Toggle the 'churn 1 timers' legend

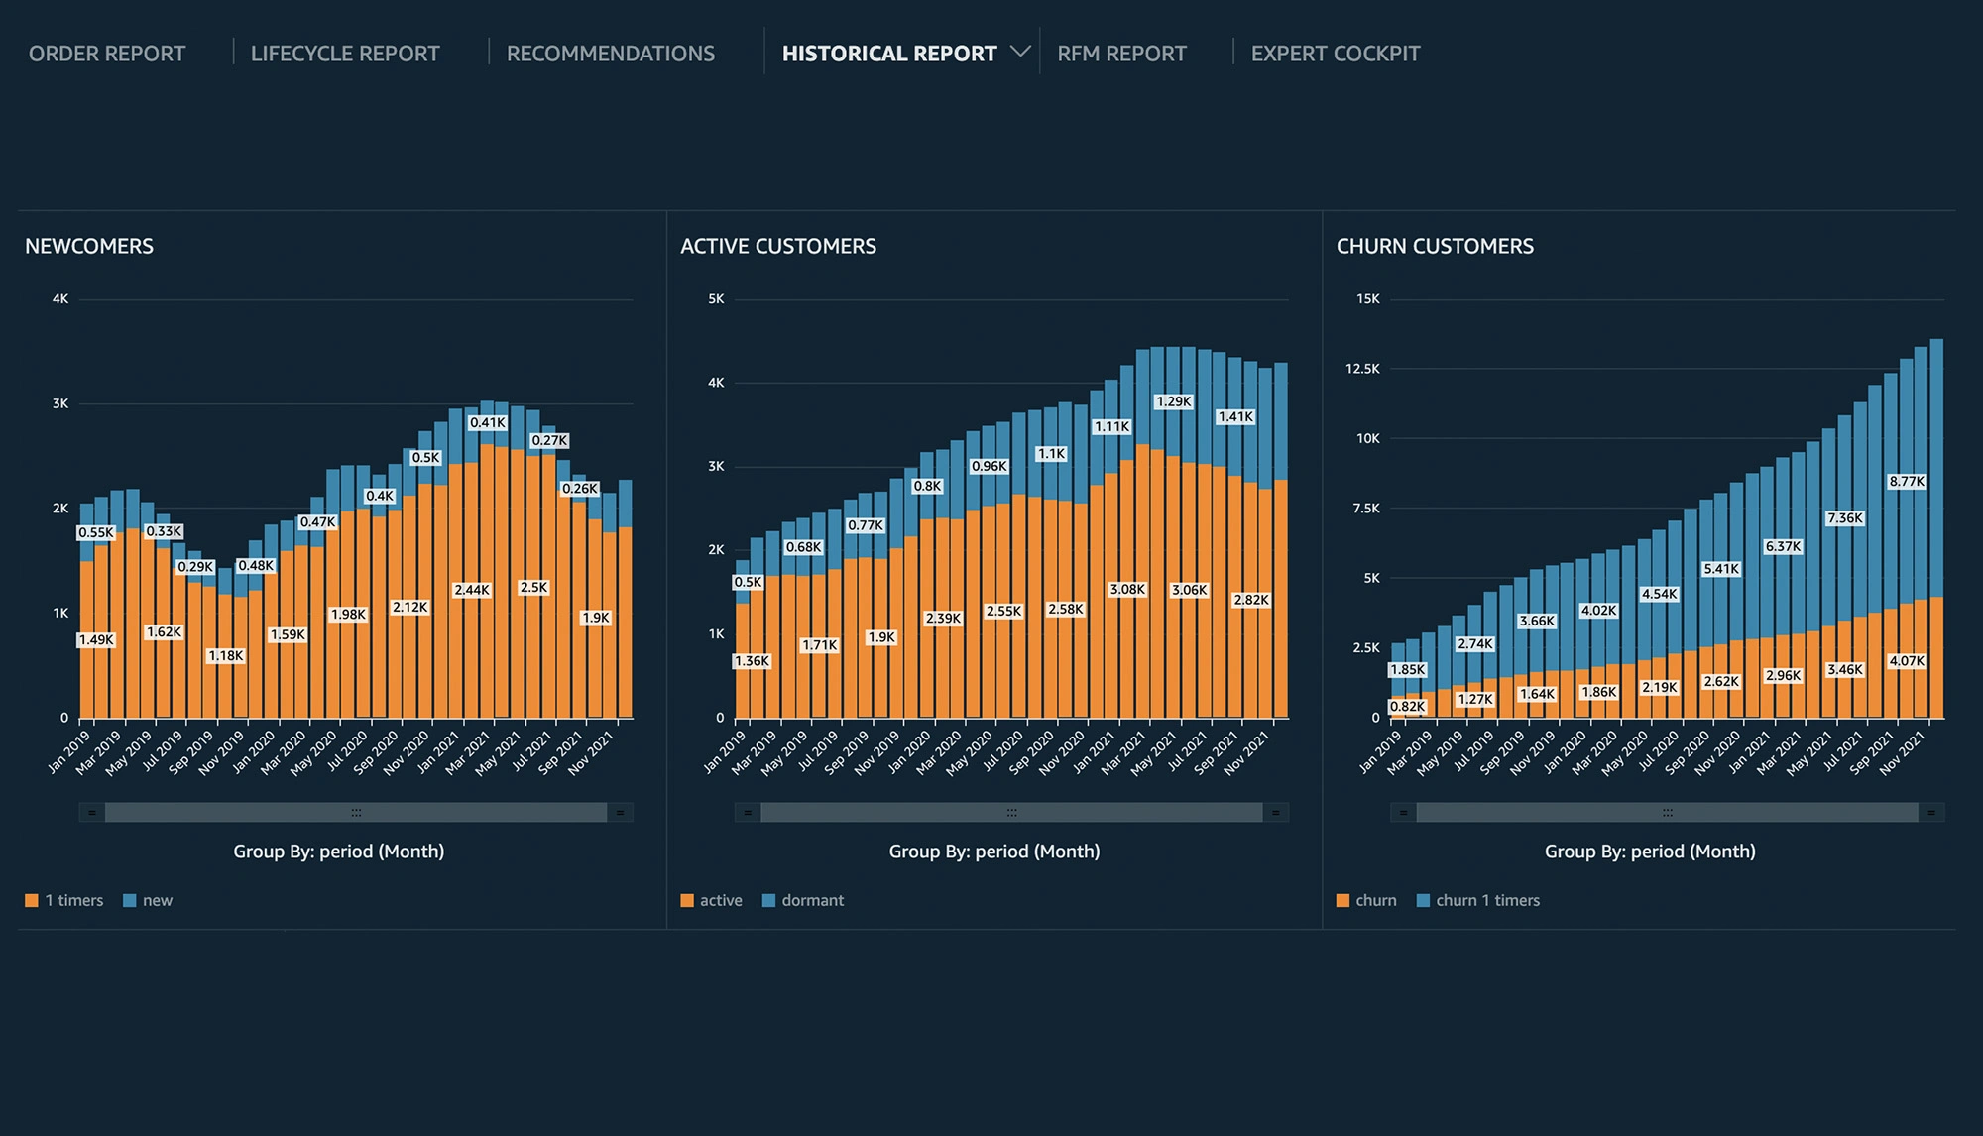click(x=1487, y=900)
